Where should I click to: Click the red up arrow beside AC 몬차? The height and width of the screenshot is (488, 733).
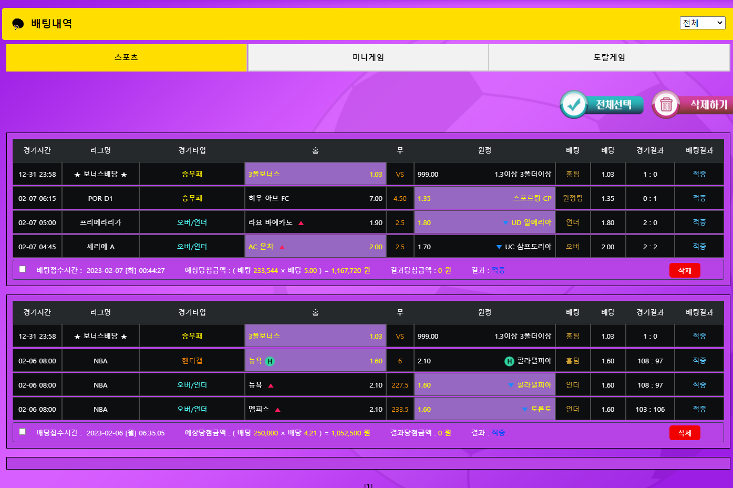(x=282, y=247)
